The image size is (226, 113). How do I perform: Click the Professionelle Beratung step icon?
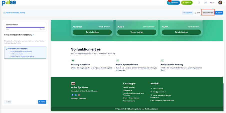click(162, 61)
